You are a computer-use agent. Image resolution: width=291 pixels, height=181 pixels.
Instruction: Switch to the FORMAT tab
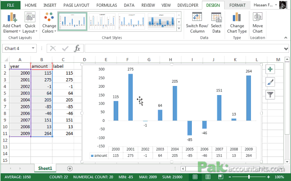[237, 5]
